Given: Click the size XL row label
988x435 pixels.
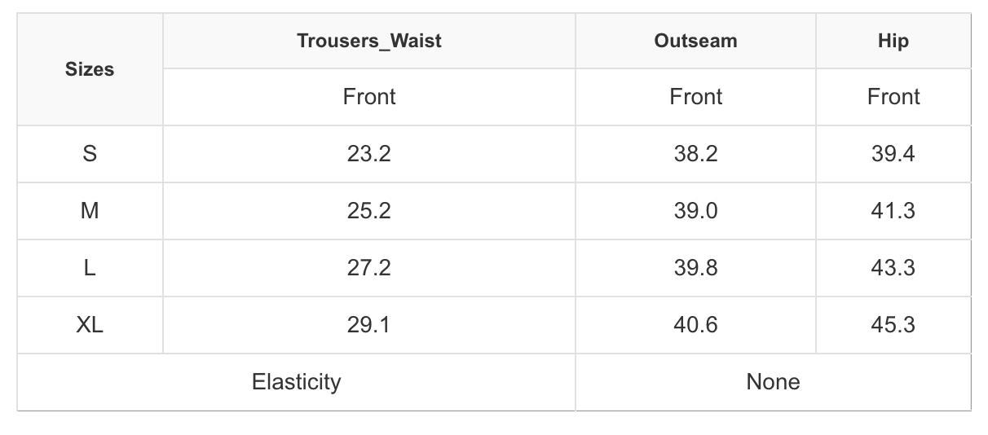Looking at the screenshot, I should tap(90, 325).
